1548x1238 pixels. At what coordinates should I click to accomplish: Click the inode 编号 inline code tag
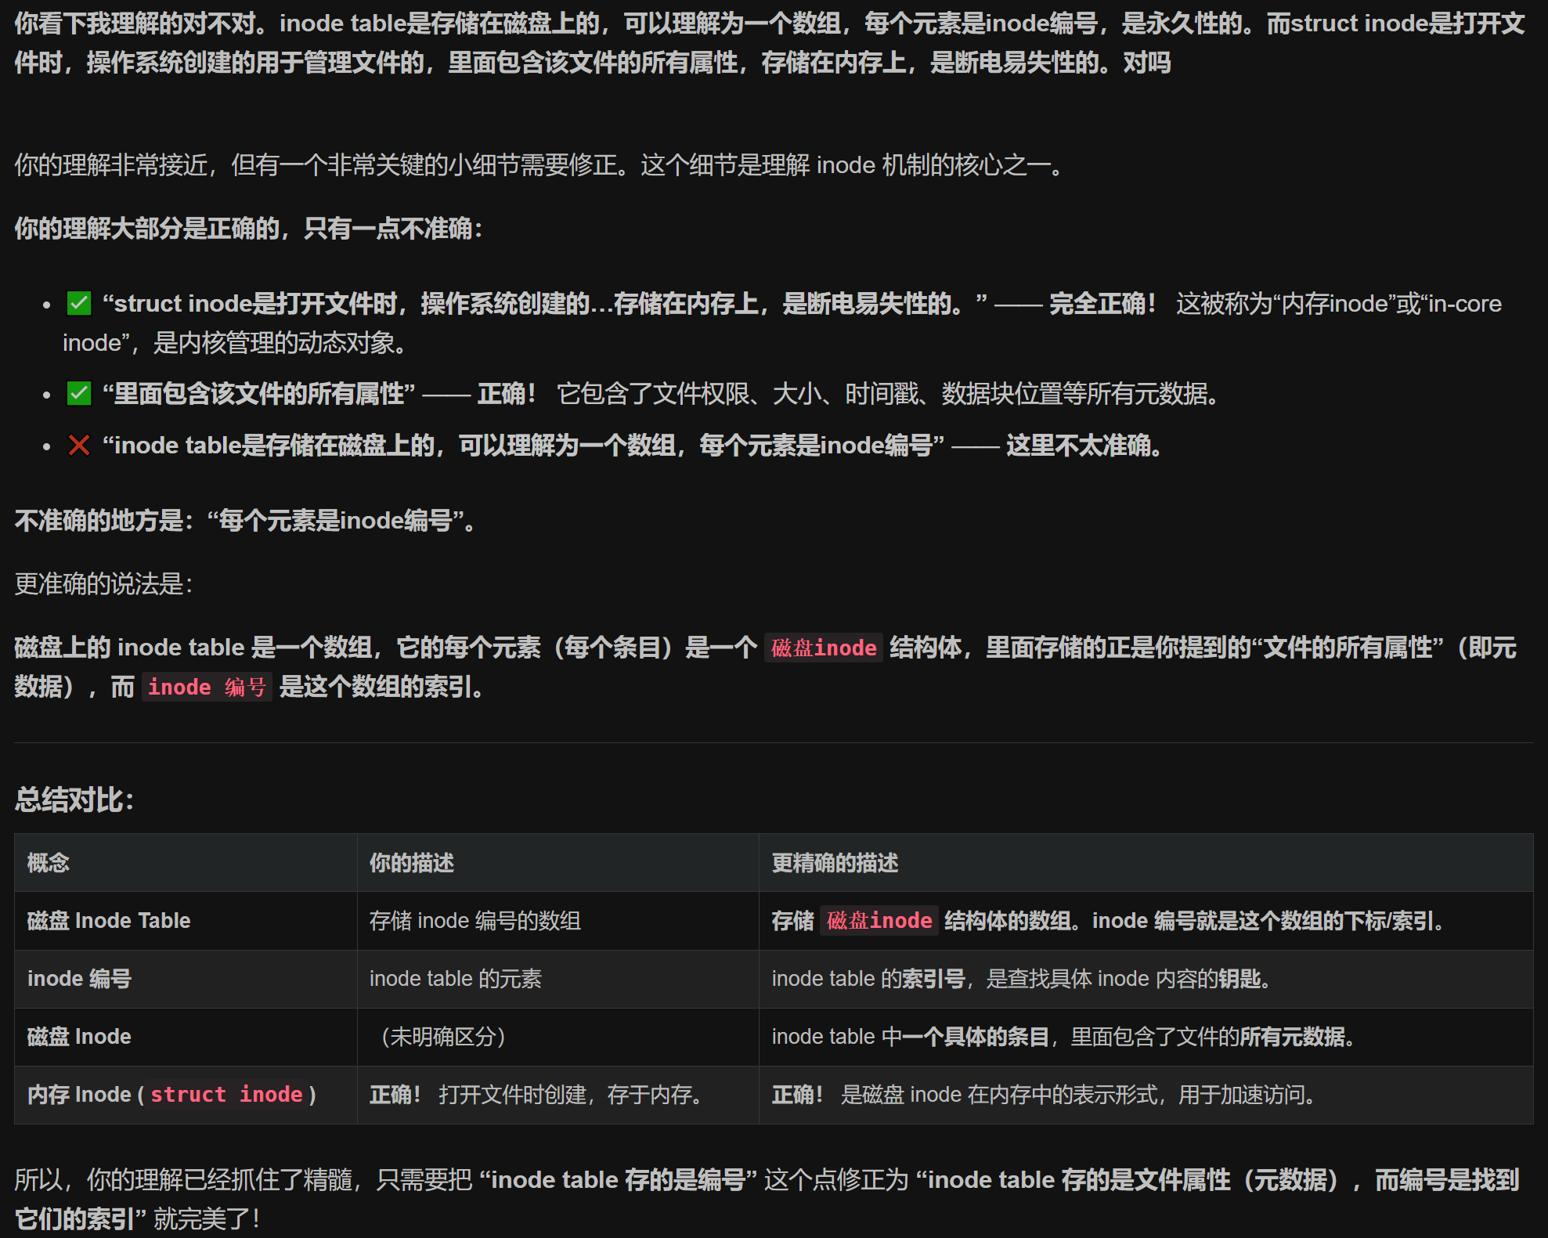coord(207,688)
